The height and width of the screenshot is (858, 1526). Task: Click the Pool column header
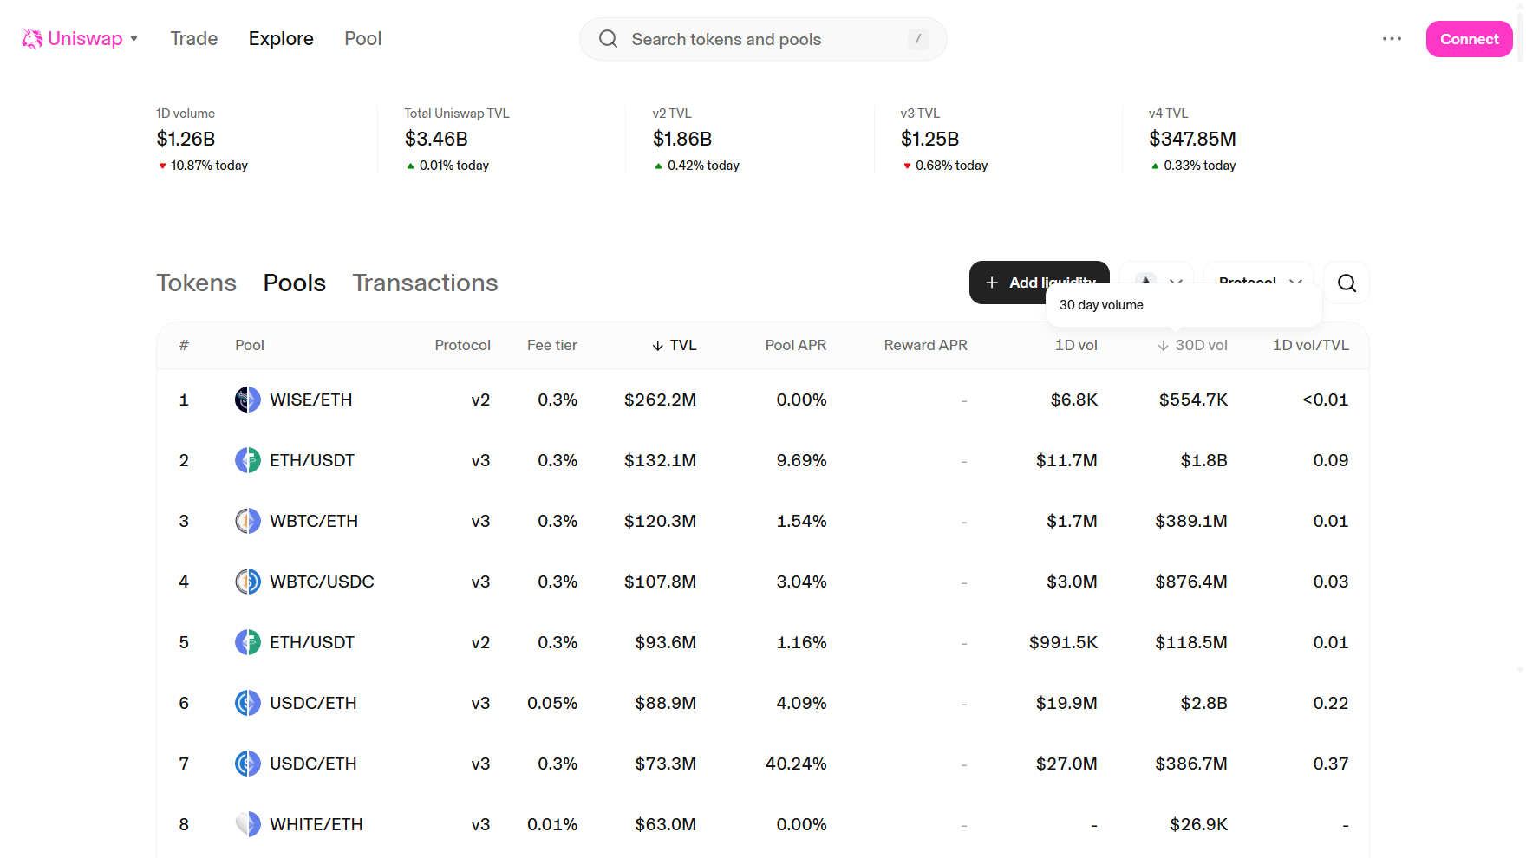[250, 345]
